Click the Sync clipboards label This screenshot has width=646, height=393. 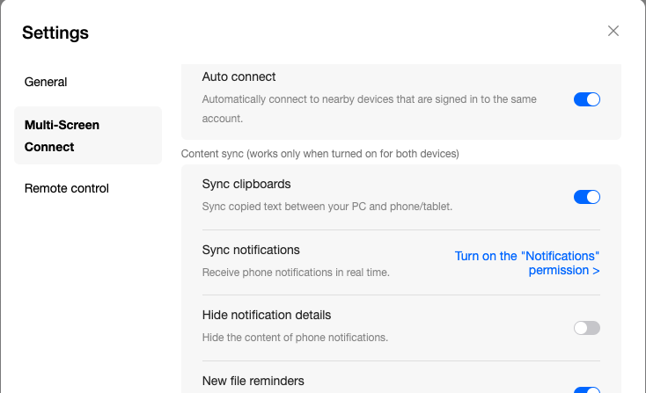pyautogui.click(x=246, y=184)
